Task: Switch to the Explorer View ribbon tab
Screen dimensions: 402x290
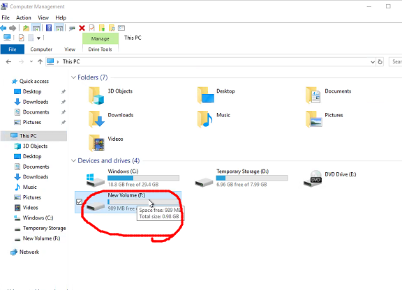Action: [x=70, y=49]
